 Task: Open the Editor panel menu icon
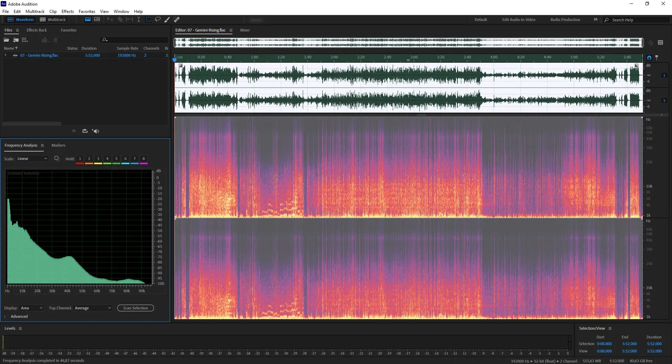(x=231, y=30)
